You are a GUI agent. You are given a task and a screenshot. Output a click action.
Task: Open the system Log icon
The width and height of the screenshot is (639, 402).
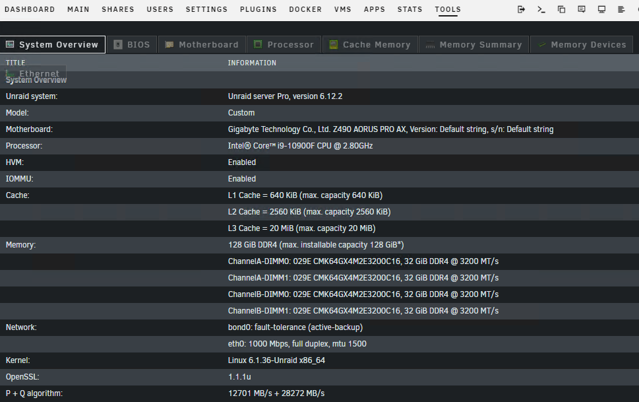(621, 9)
